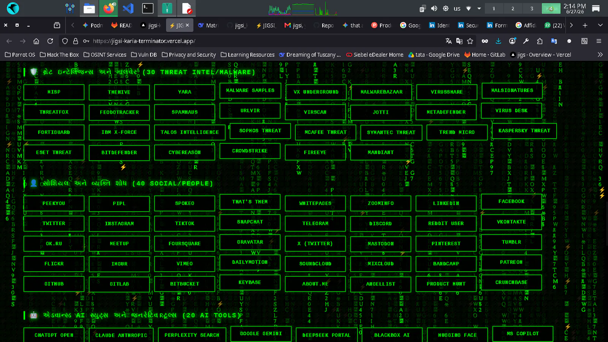The height and width of the screenshot is (342, 608).
Task: Open the infinity mask extension icon
Action: [485, 41]
